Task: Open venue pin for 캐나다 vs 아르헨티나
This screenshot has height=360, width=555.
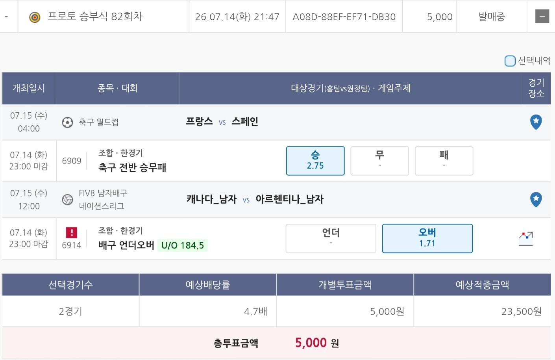Action: pyautogui.click(x=536, y=199)
